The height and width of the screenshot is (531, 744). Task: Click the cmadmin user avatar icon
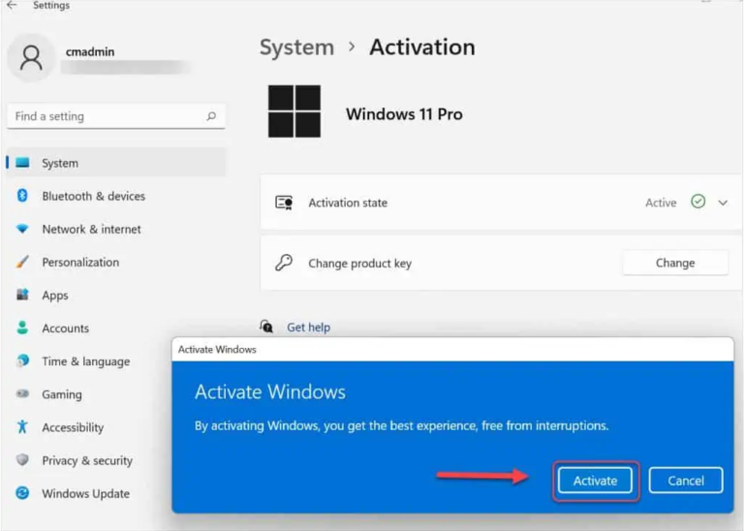pos(31,58)
